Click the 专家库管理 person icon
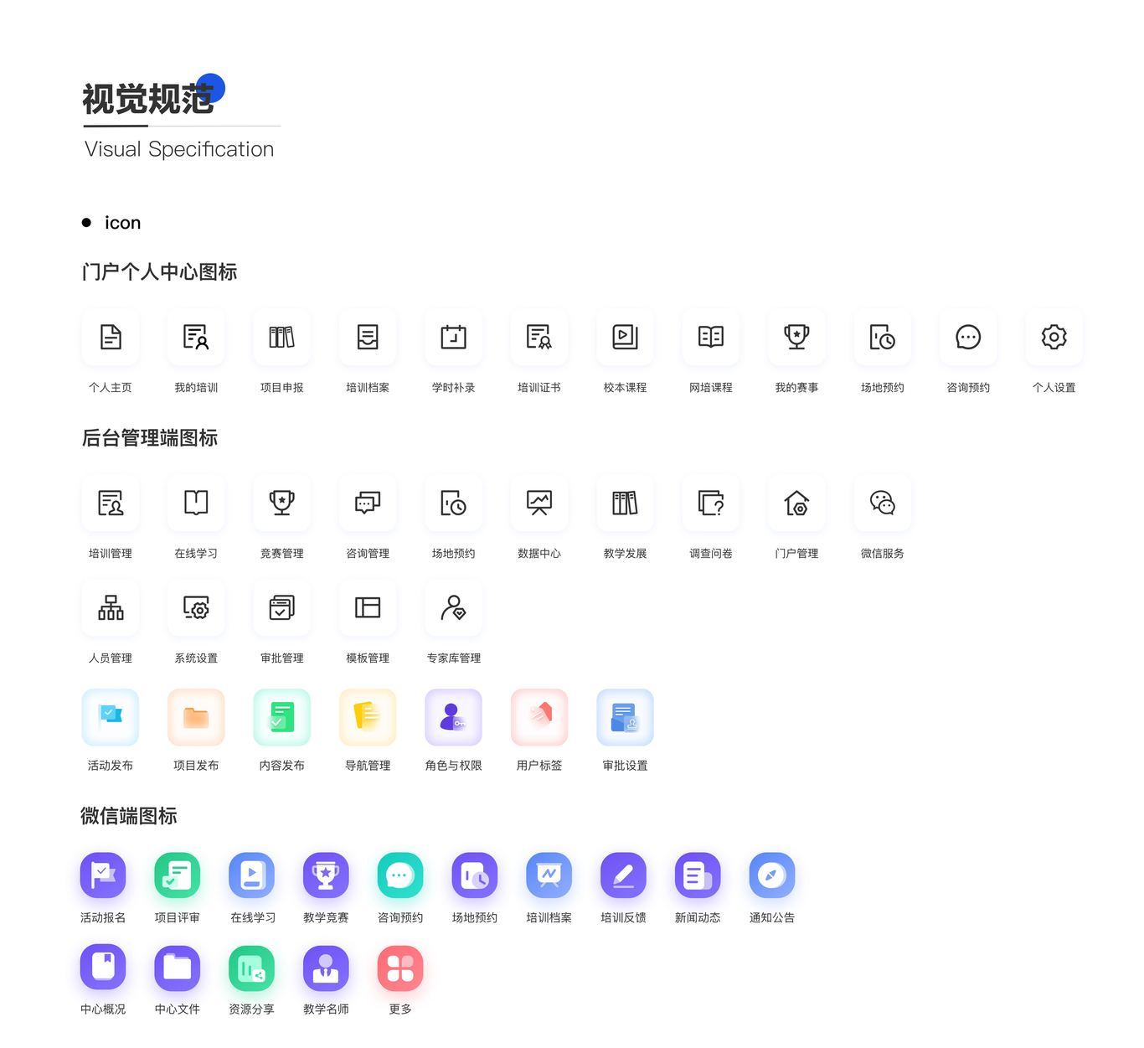 point(454,607)
